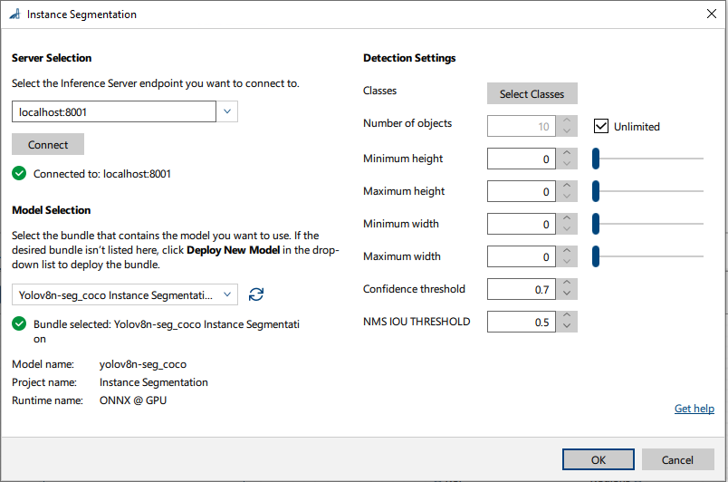Click the Instance Segmentation app icon in title bar
The width and height of the screenshot is (728, 482).
click(x=15, y=14)
